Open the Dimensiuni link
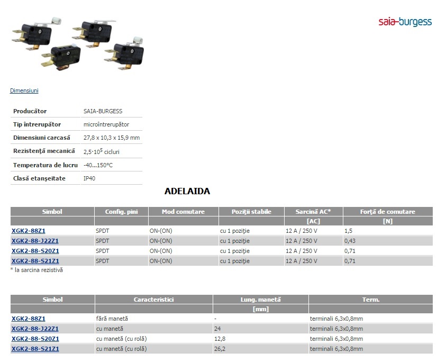Viewport: 437px width, 362px height. (24, 91)
